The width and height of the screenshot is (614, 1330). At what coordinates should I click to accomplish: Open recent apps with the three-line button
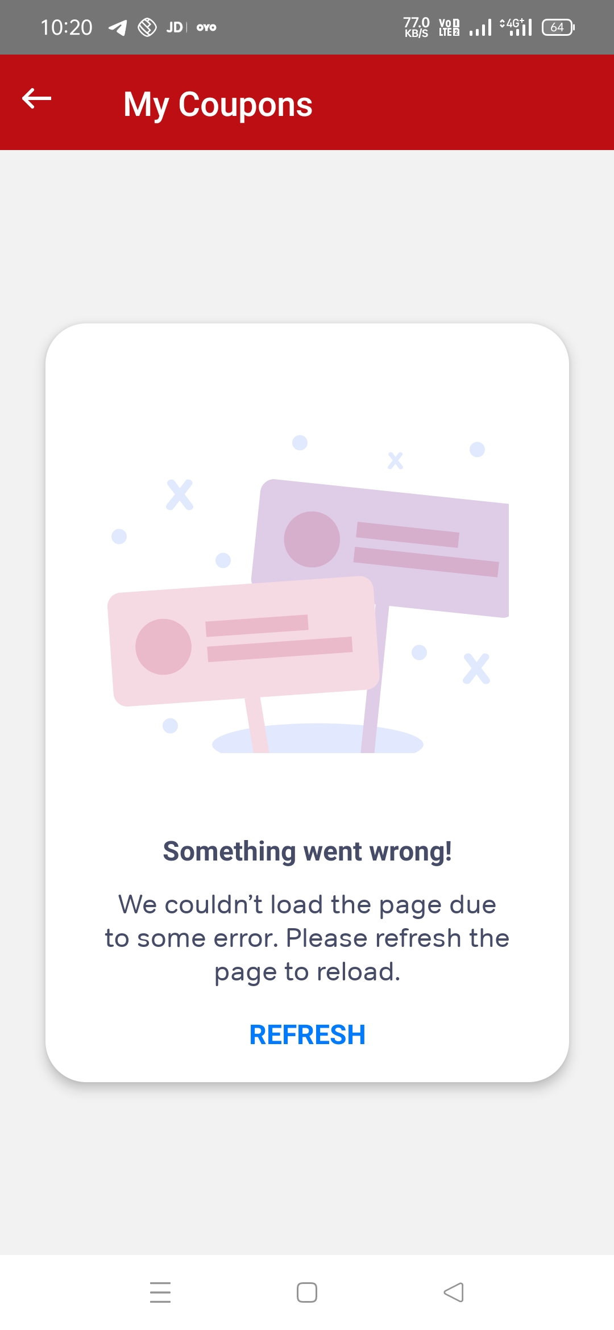click(160, 1292)
